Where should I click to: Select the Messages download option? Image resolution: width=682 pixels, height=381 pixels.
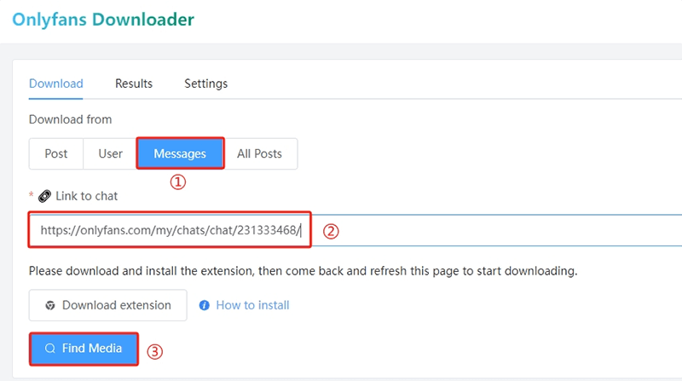coord(180,154)
